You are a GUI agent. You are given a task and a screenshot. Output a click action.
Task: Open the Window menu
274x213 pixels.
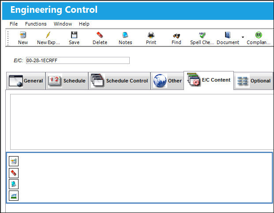pyautogui.click(x=63, y=24)
